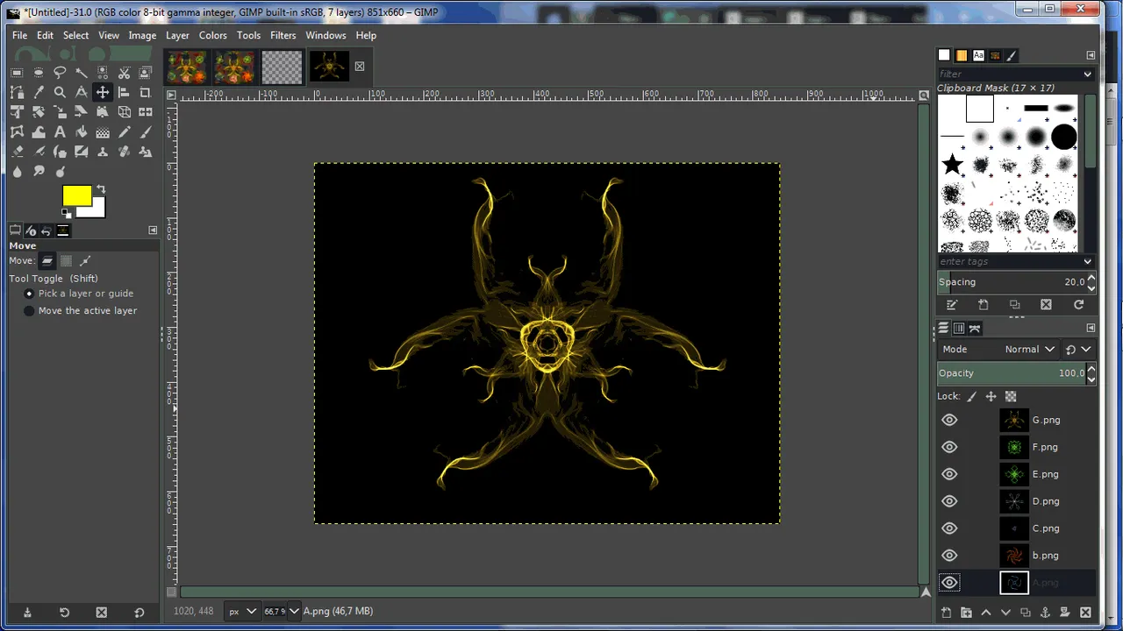Toggle lock pixels brush icon
This screenshot has width=1123, height=631.
(971, 396)
